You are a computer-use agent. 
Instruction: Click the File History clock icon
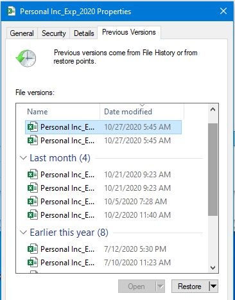coord(26,58)
